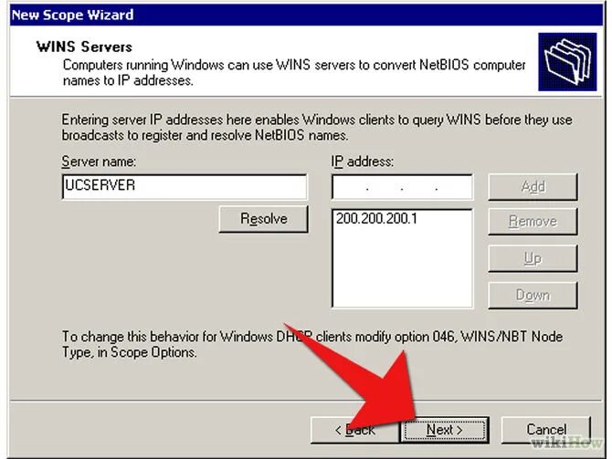
Task: Select 200.200.200.1 in the IP list
Action: (376, 218)
